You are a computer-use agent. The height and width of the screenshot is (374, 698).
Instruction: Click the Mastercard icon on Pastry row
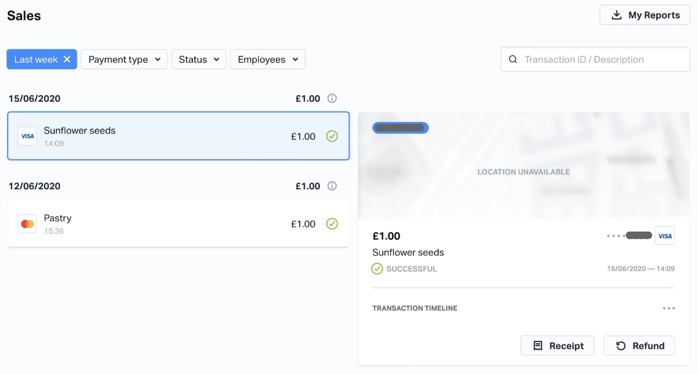27,224
